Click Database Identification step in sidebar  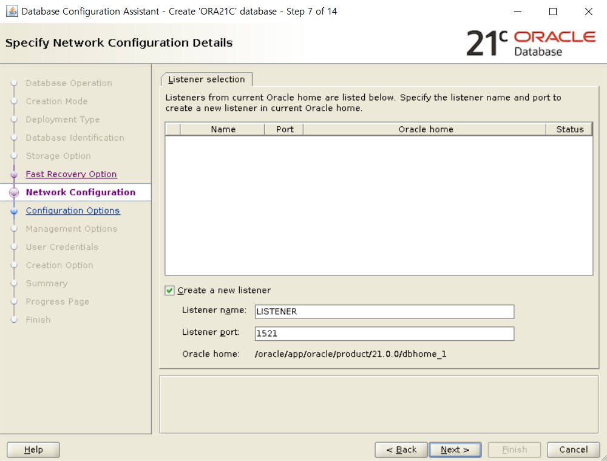point(75,138)
